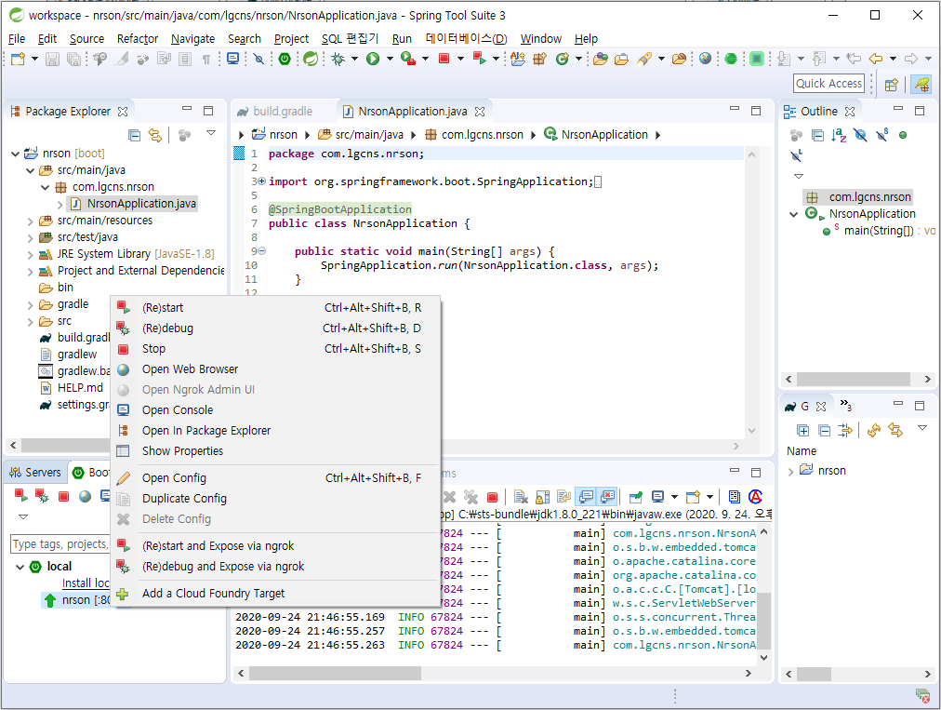This screenshot has height=710, width=941.
Task: Click Pin Console icon
Action: point(635,497)
